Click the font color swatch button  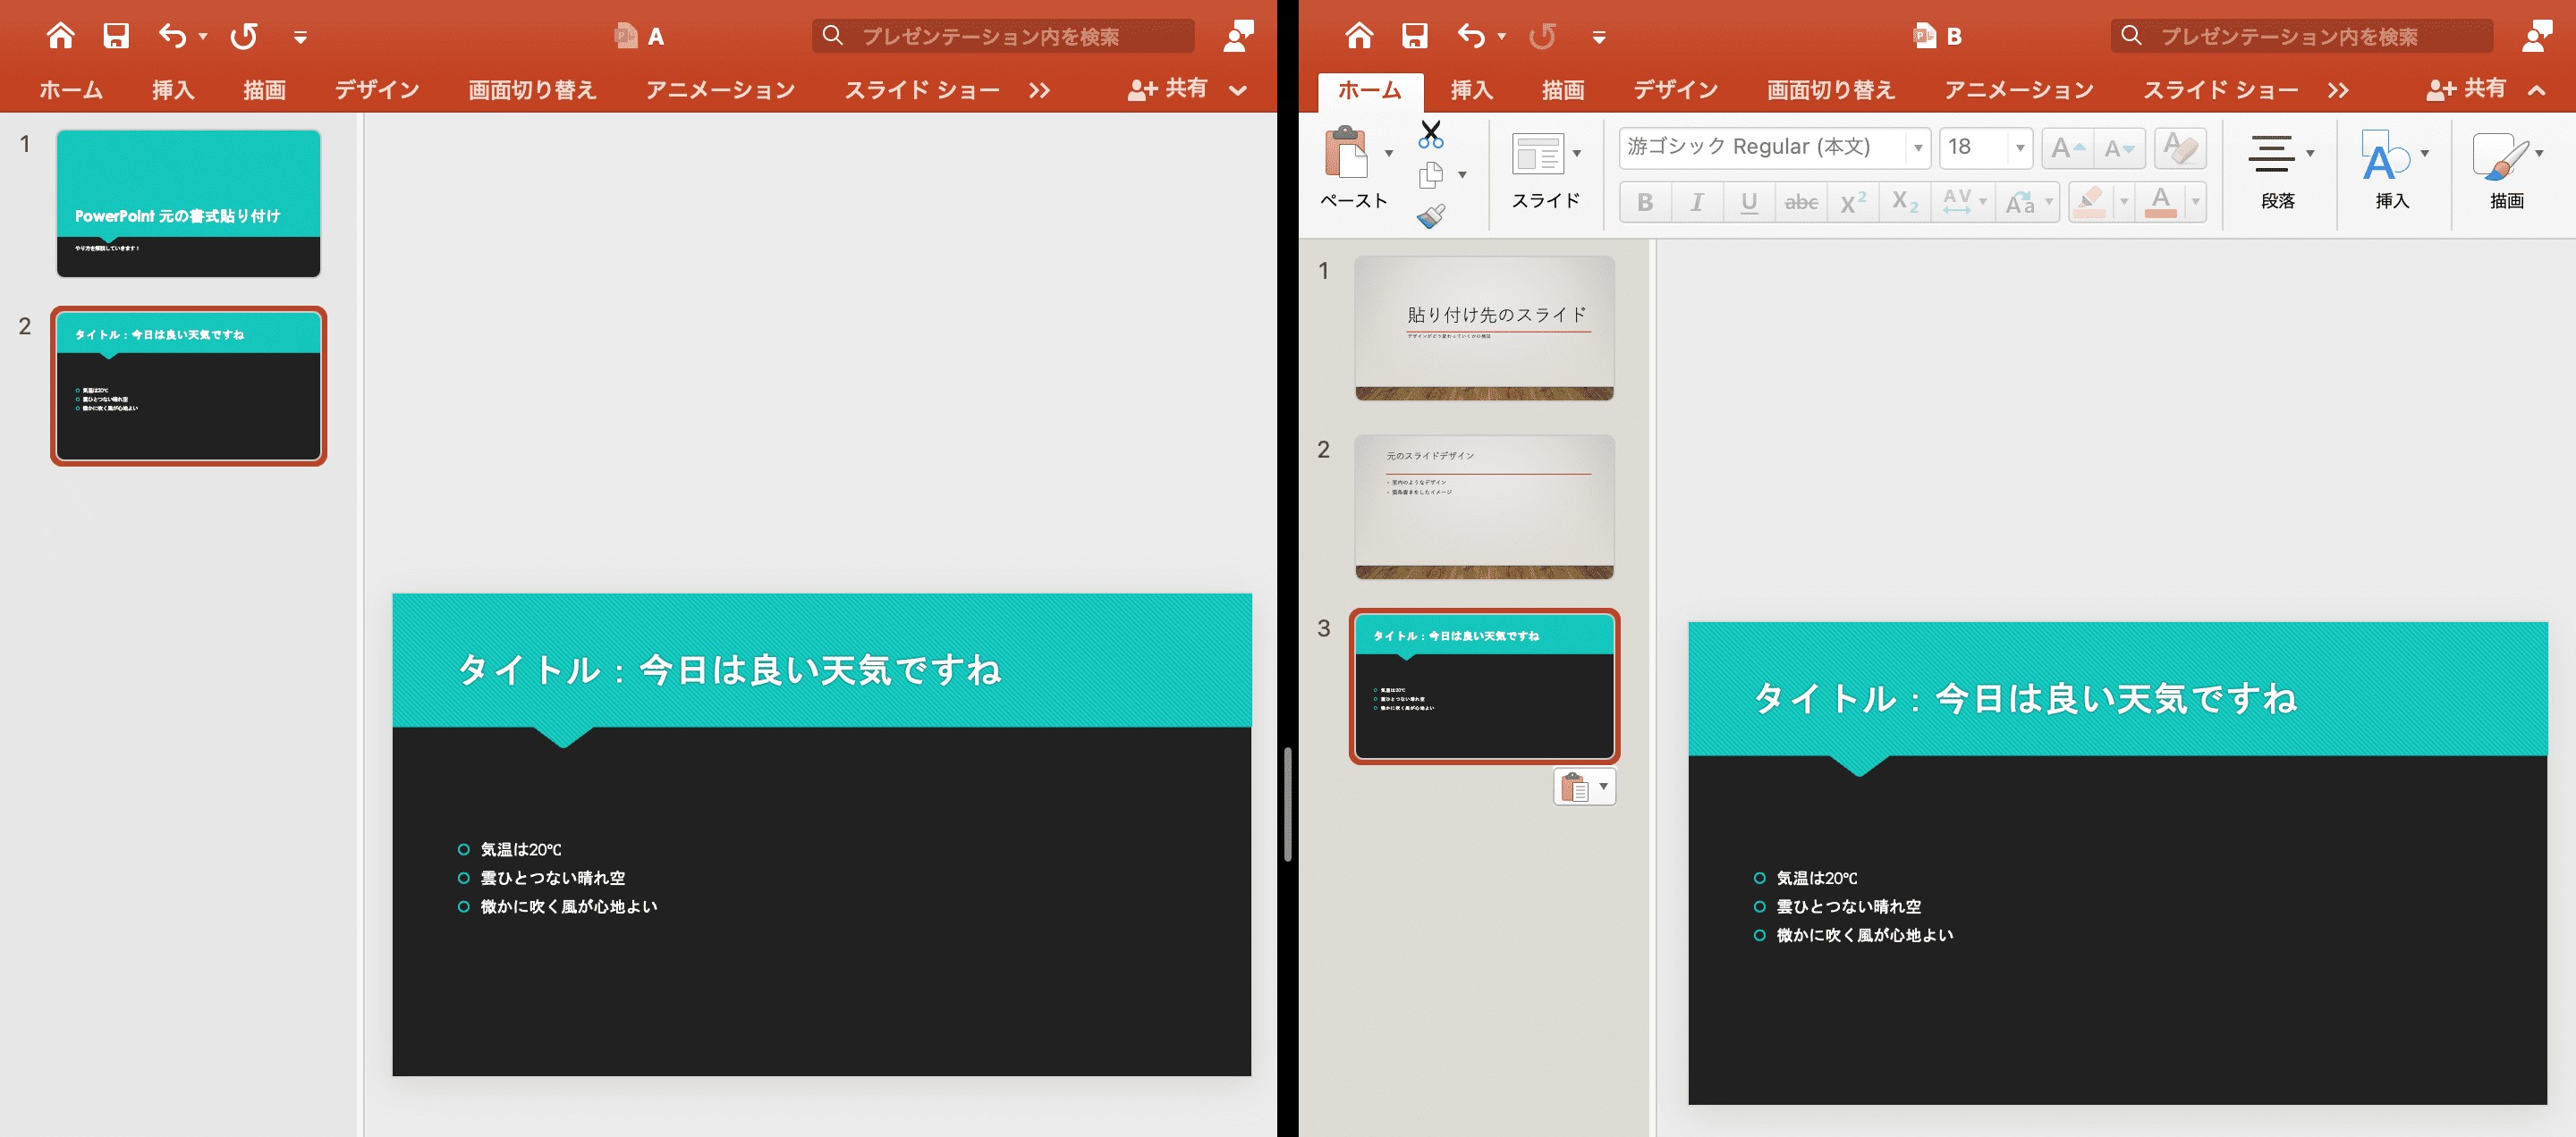pyautogui.click(x=2161, y=203)
